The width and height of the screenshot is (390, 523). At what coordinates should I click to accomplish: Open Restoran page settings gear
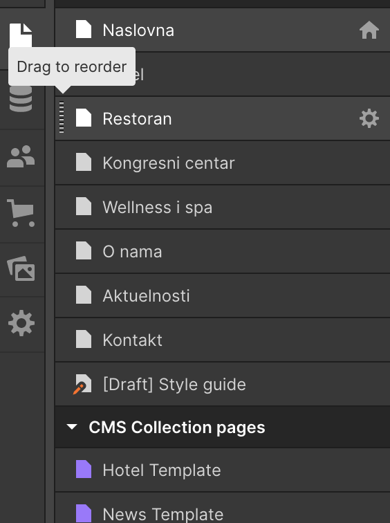[x=369, y=118]
